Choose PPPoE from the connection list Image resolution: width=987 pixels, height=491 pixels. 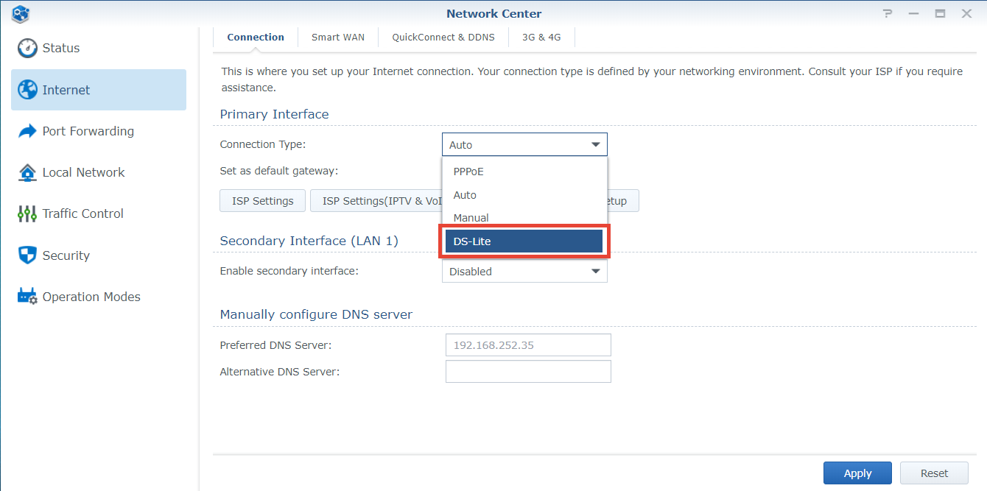(468, 171)
